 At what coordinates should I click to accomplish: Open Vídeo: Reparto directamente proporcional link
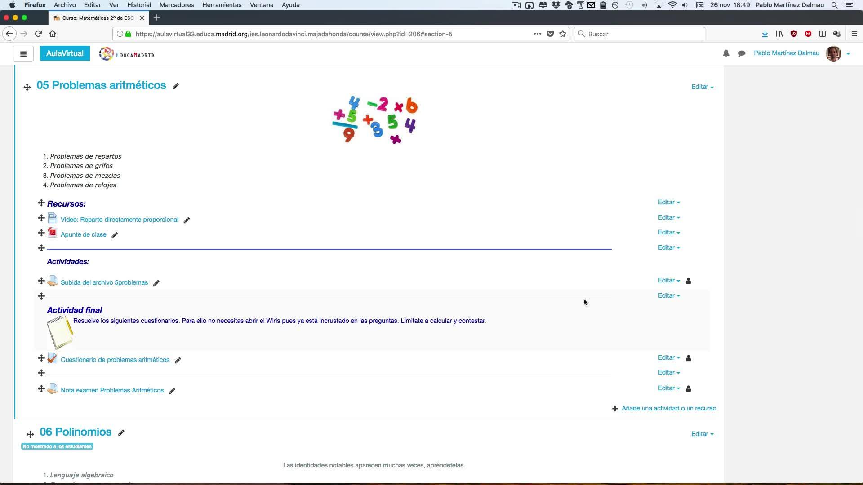[119, 220]
